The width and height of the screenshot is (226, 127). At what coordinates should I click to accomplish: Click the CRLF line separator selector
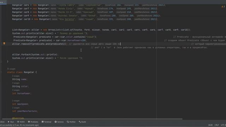click(x=216, y=125)
